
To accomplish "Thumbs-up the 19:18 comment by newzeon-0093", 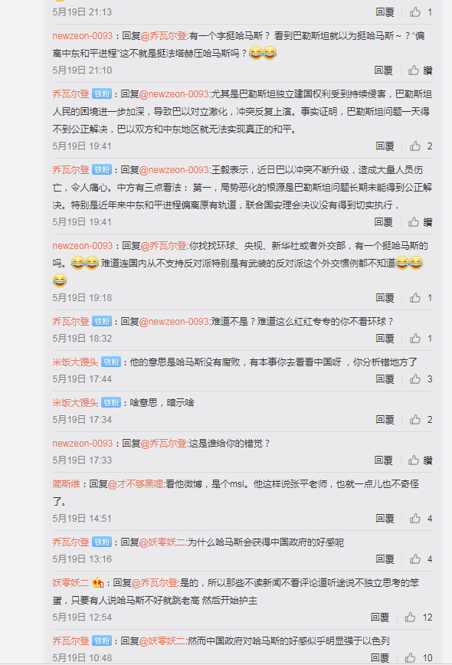I will (x=415, y=298).
